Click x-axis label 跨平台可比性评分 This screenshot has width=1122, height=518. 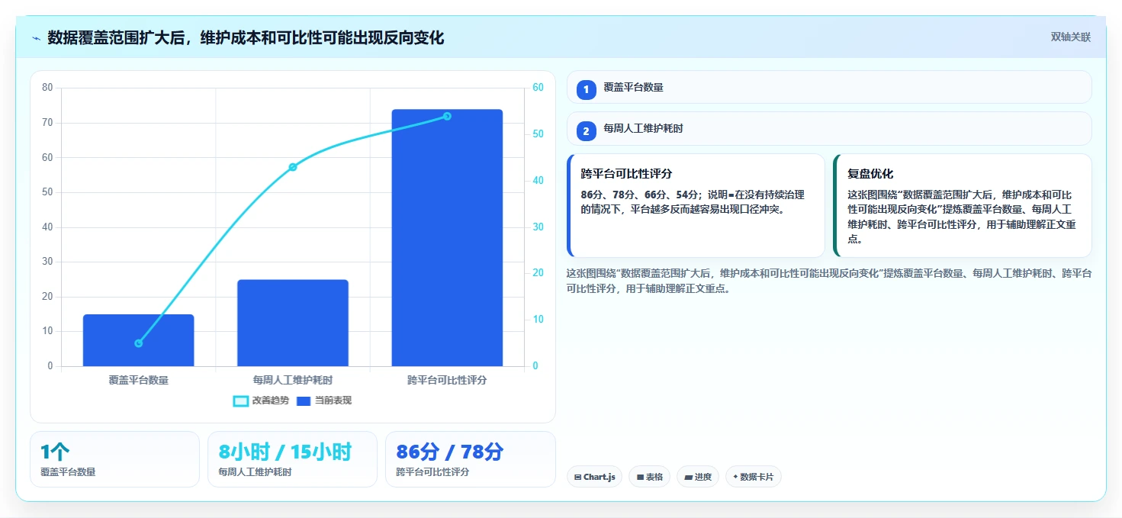click(x=447, y=380)
